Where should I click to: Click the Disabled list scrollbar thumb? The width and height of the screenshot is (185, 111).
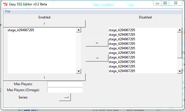click(x=180, y=45)
